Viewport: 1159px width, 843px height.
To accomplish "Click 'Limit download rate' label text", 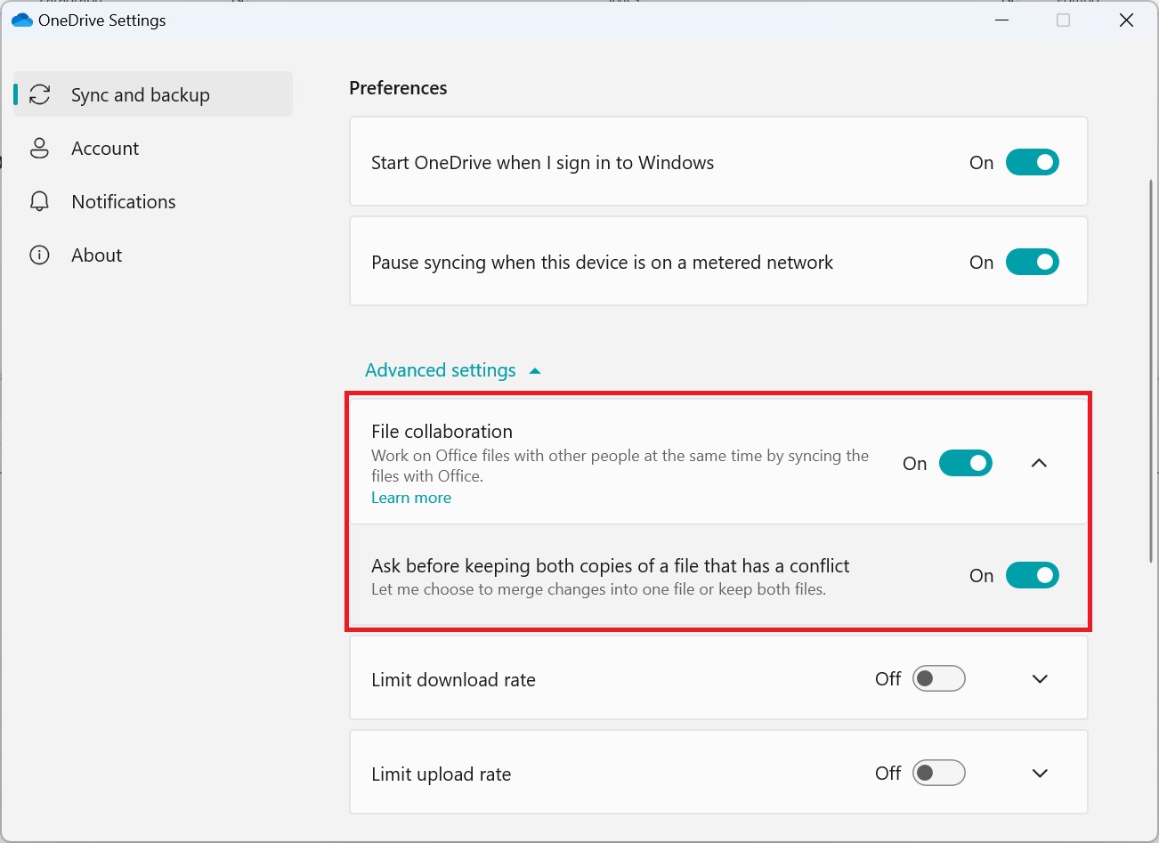I will tap(453, 680).
